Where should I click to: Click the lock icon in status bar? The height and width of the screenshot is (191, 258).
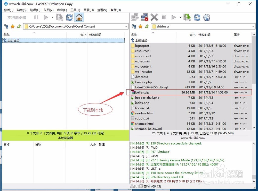[x=132, y=186]
